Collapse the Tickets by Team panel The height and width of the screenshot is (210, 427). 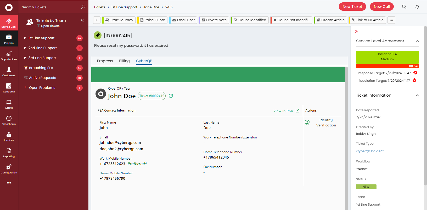(x=82, y=20)
